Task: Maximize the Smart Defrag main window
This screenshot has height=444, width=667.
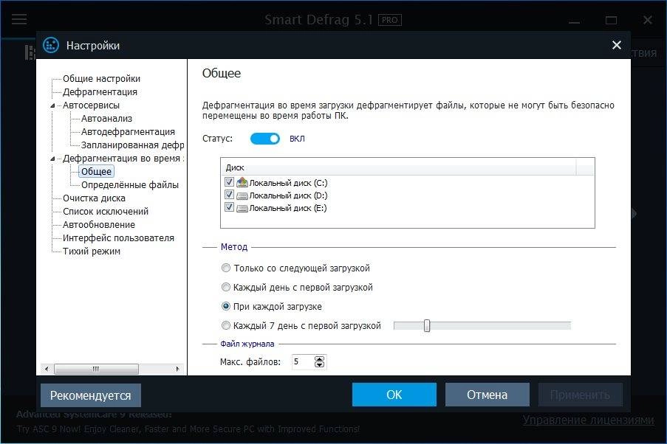Action: (611, 20)
